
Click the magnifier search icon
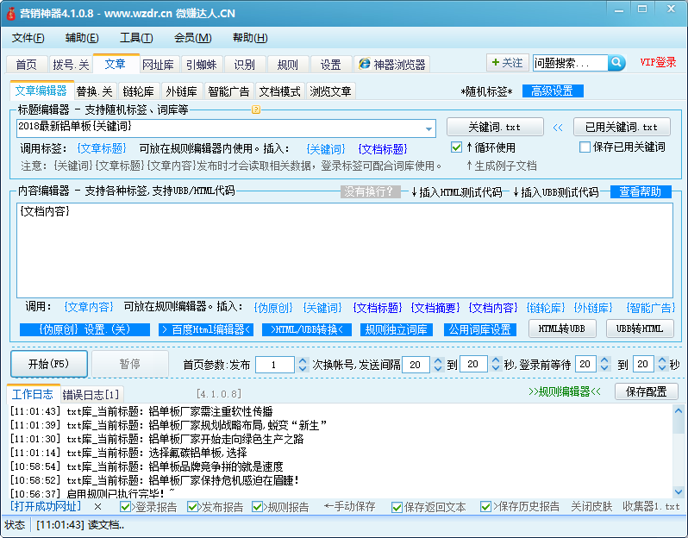(616, 63)
